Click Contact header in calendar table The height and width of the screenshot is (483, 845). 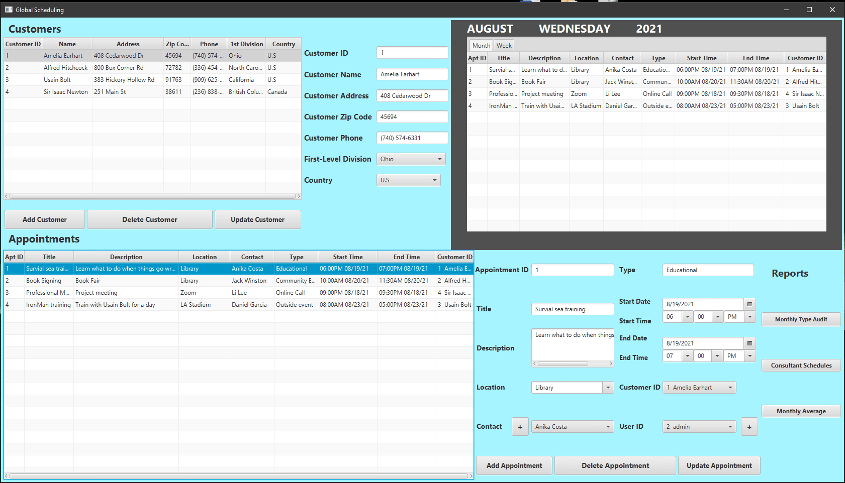[622, 58]
